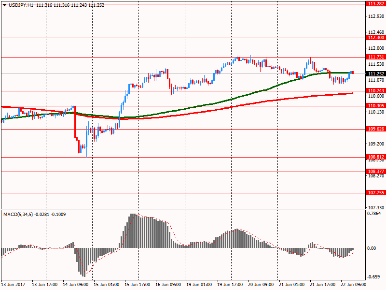Click the 111.731 resistance level label
Image resolution: width=386 pixels, height=290 pixels.
[x=376, y=57]
